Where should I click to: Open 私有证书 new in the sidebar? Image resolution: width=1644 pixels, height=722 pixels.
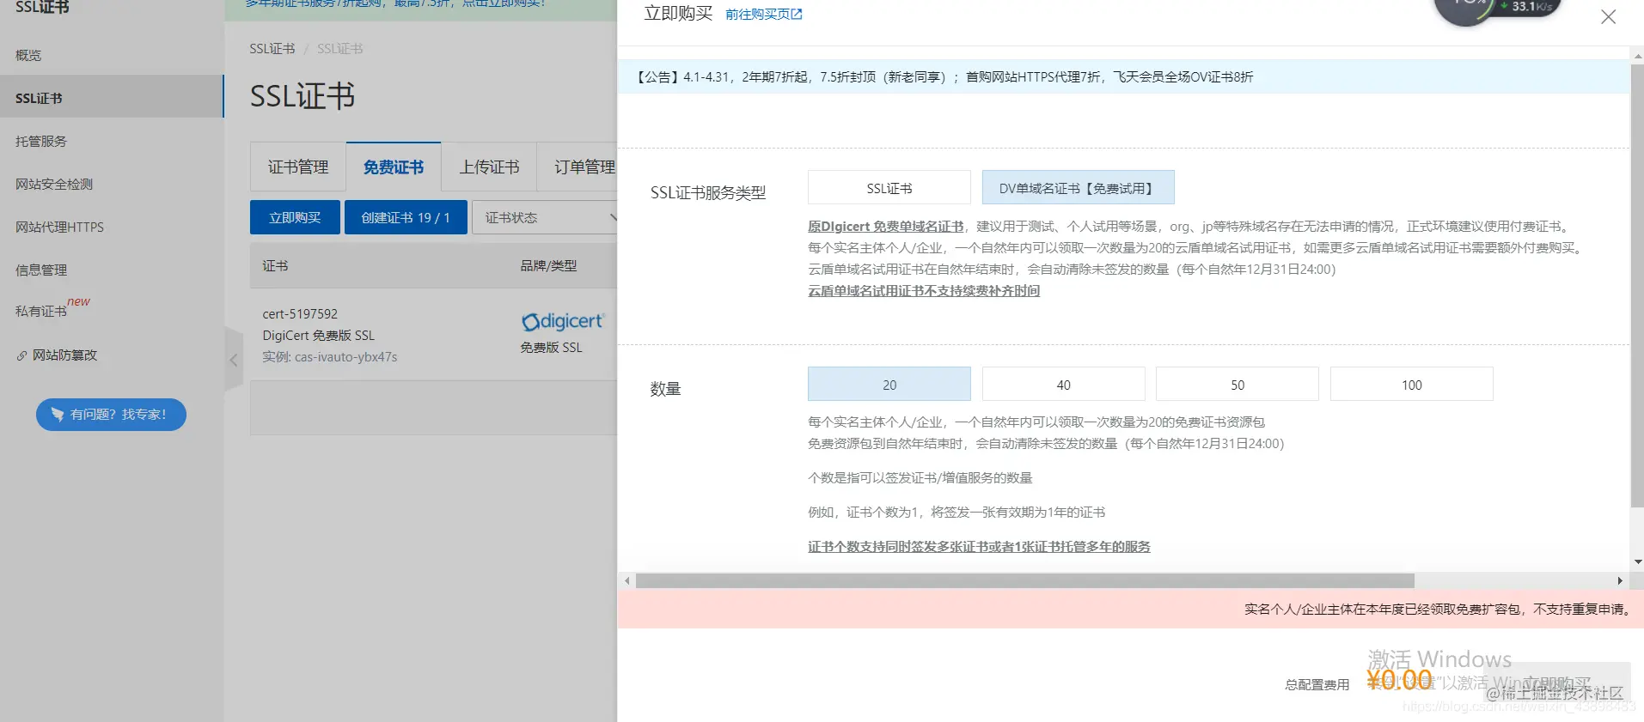click(x=52, y=308)
